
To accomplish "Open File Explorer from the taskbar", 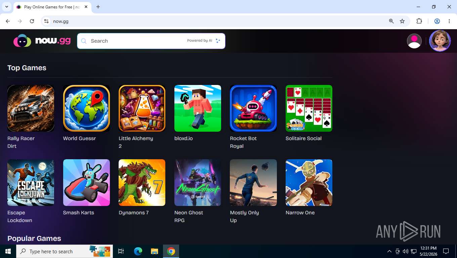I will 154,251.
